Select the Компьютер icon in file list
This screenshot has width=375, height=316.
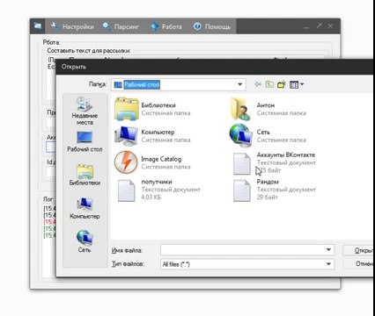coord(126,136)
